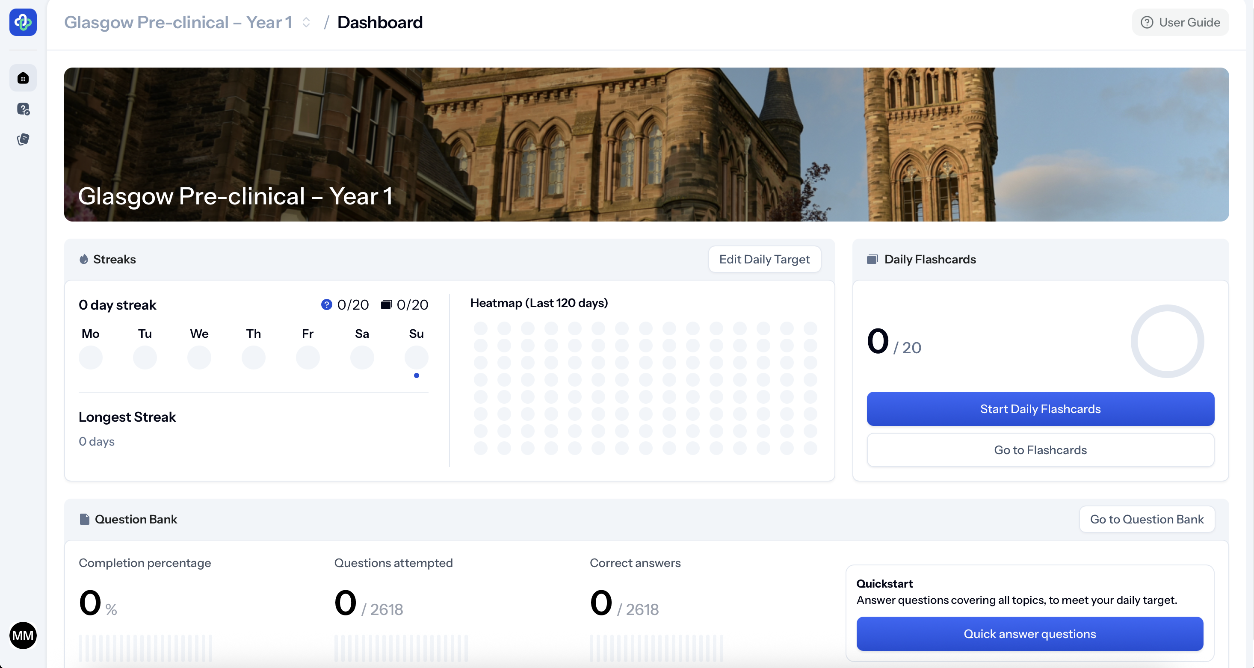Click the app logo icon
This screenshot has height=668, width=1254.
tap(23, 22)
